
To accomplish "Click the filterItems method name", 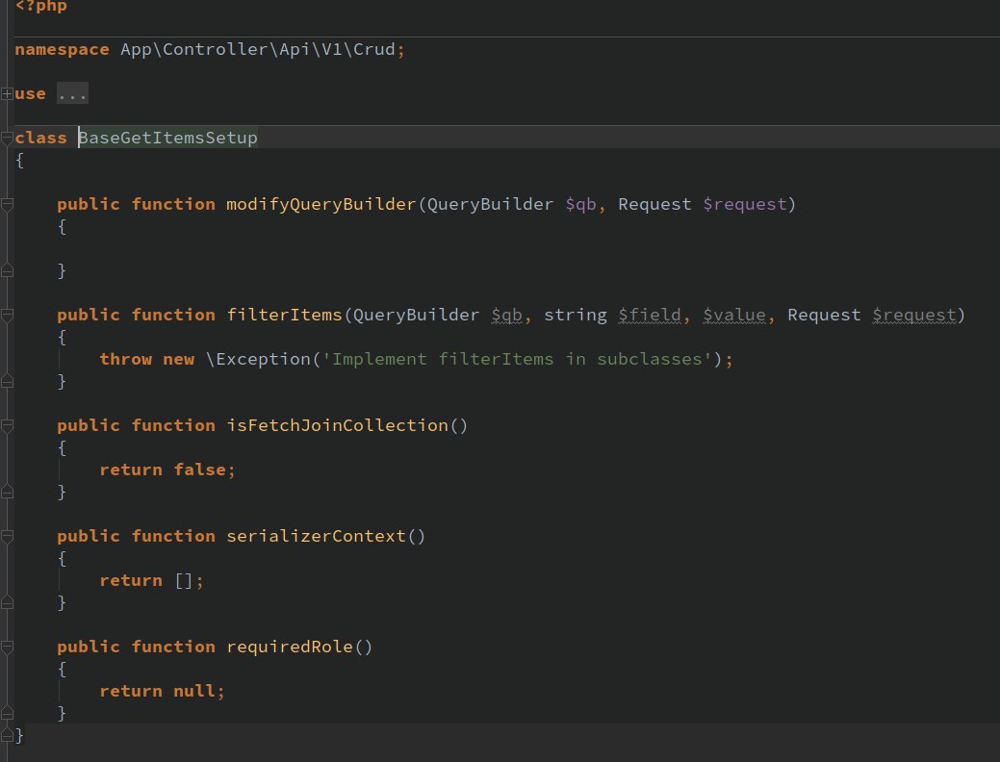I will pyautogui.click(x=285, y=315).
